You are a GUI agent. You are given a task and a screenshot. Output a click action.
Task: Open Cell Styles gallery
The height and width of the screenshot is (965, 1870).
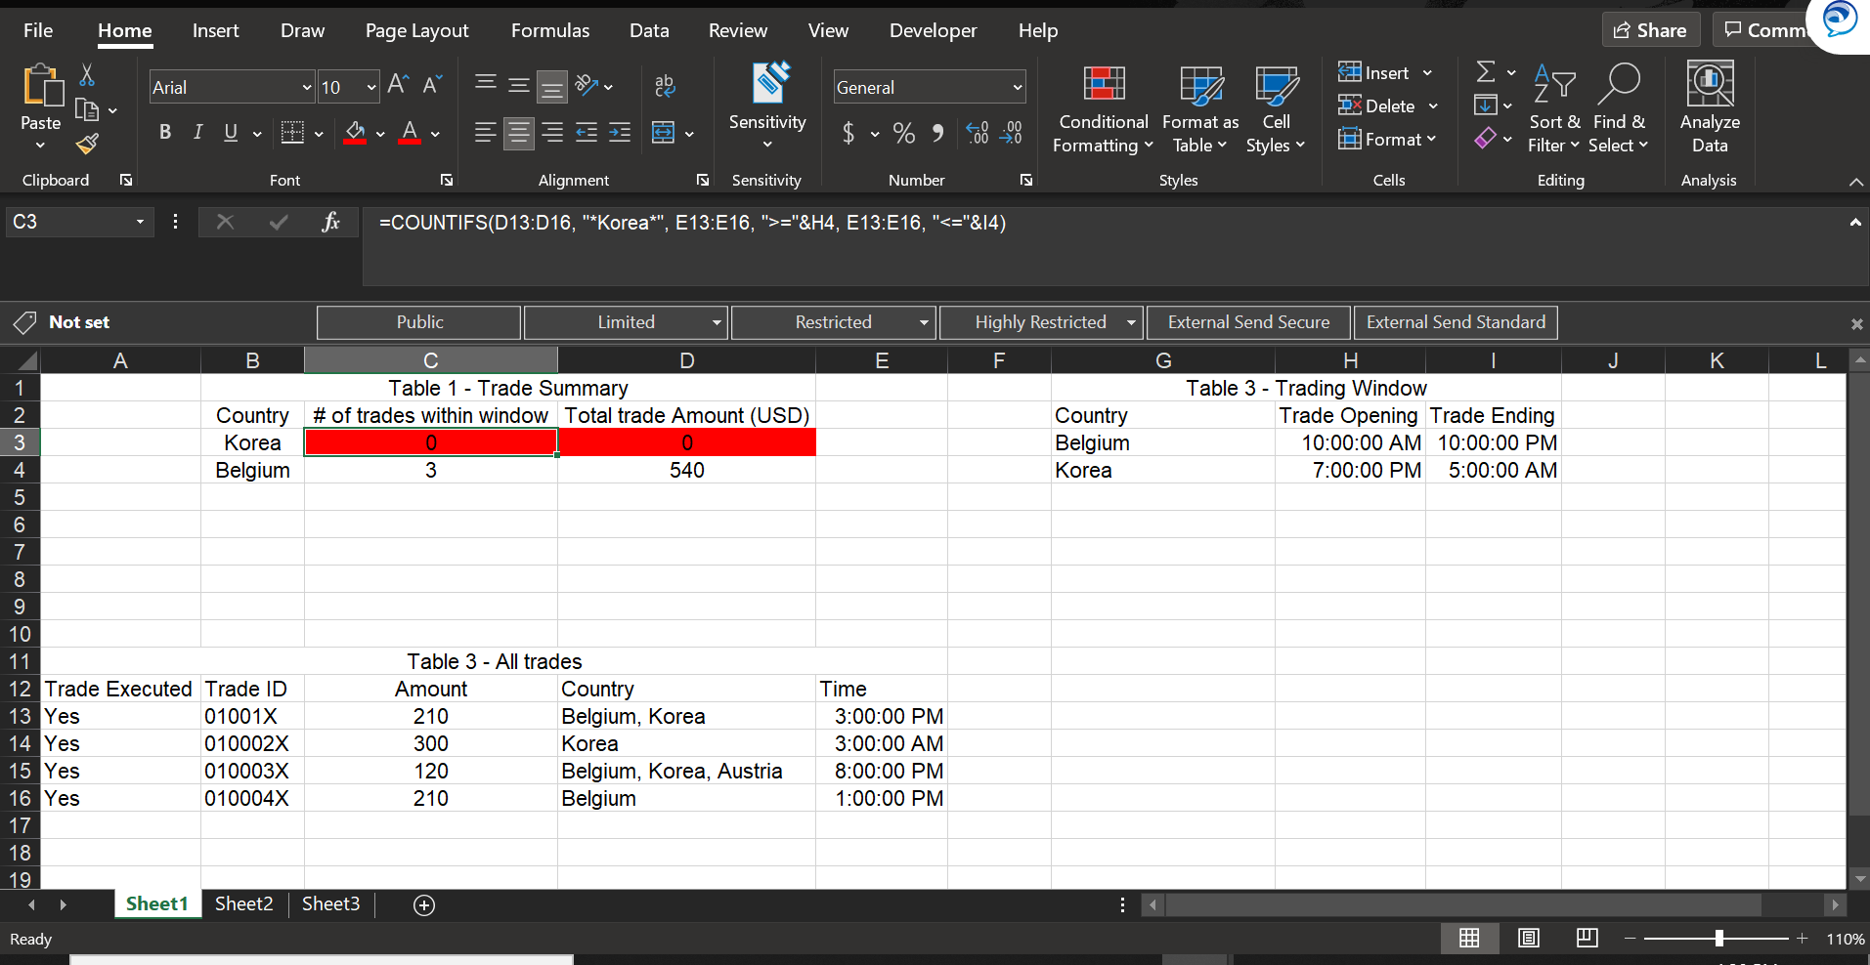1276,109
